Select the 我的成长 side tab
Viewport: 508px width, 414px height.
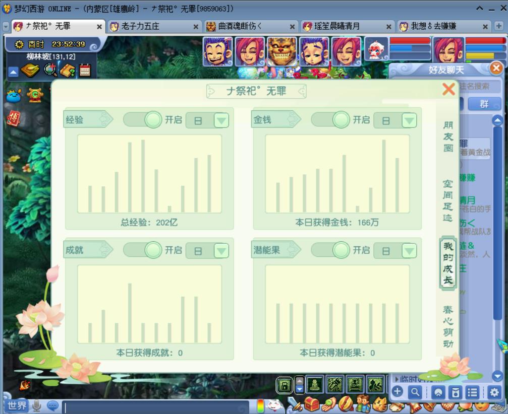click(x=448, y=263)
